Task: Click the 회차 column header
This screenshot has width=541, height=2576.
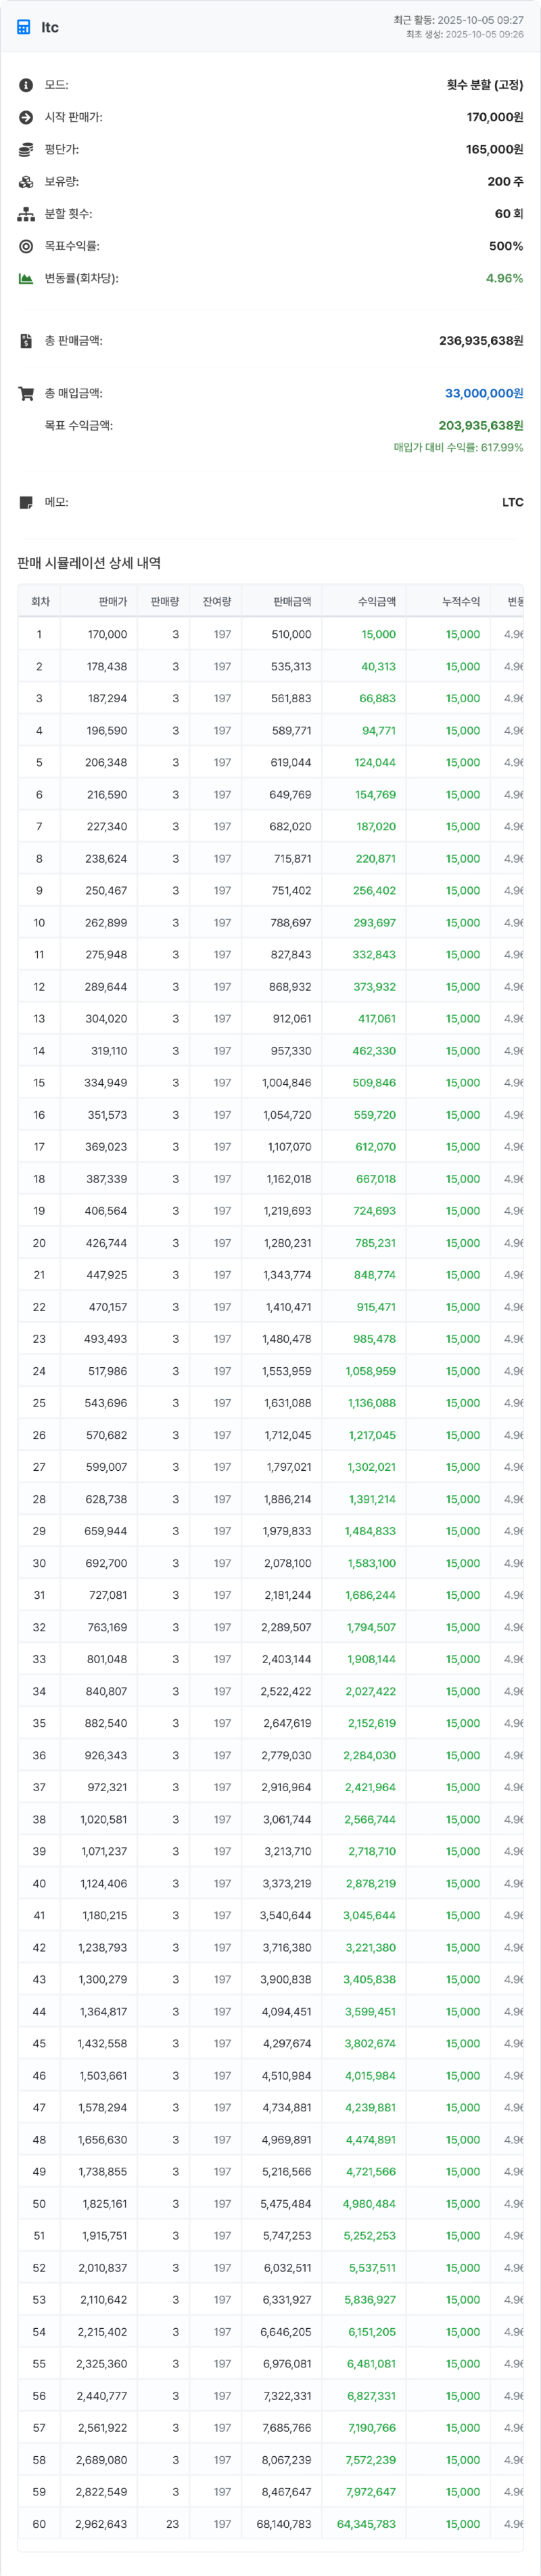Action: (40, 601)
